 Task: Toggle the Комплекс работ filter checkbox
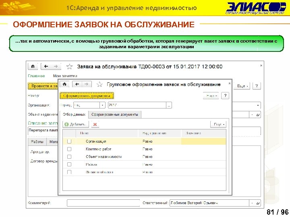69,149
